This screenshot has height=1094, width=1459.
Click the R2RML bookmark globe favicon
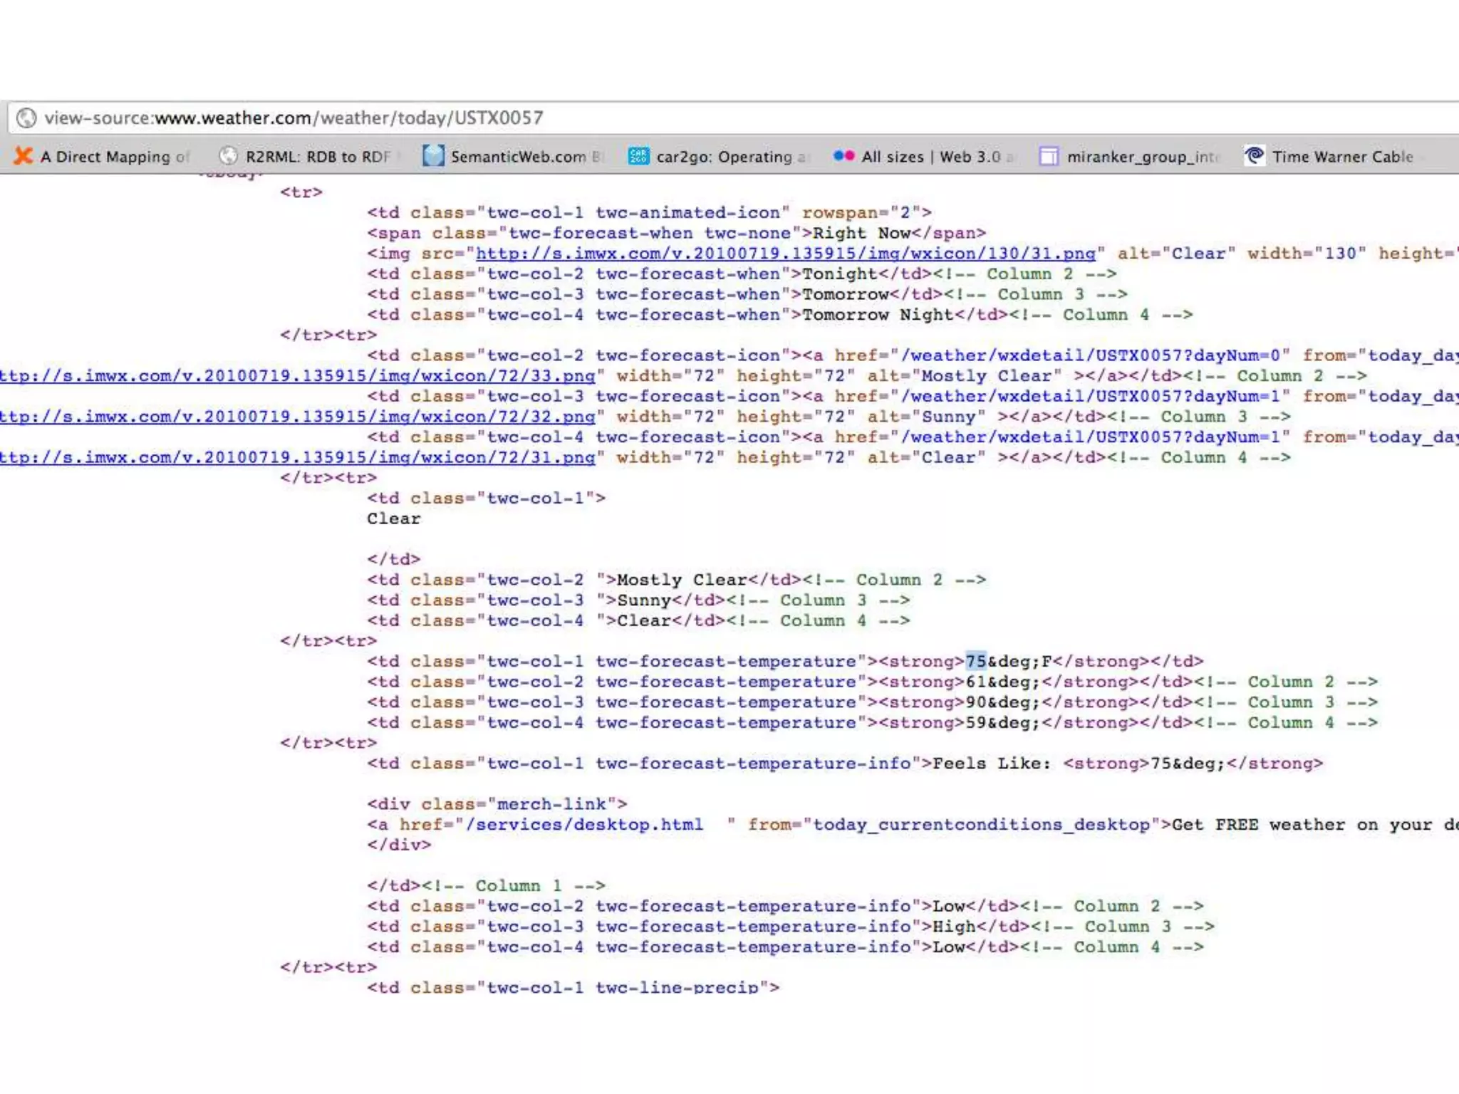tap(228, 156)
